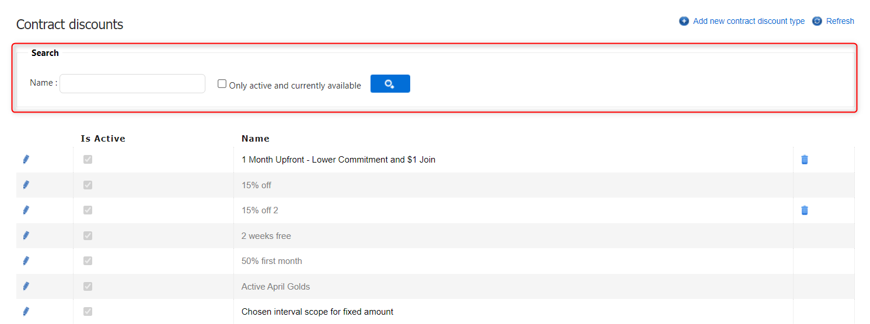The width and height of the screenshot is (870, 324).
Task: Edit 'Chosen interval scope for fixed amount' row
Action: [26, 312]
